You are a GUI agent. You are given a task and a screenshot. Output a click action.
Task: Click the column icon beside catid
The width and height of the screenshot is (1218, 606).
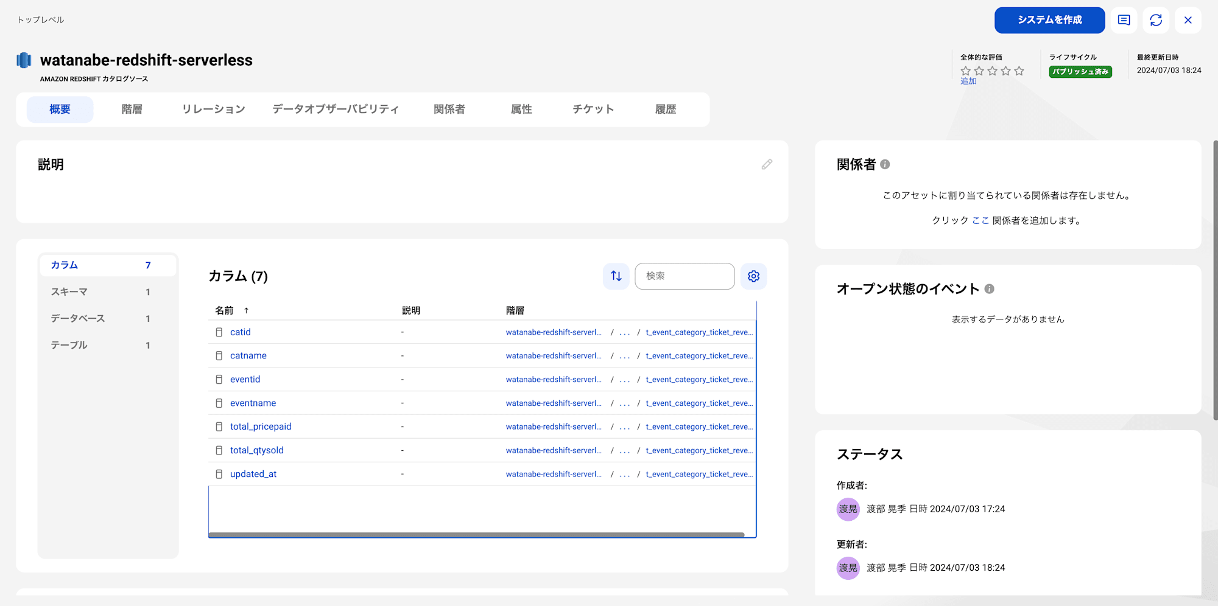click(219, 332)
